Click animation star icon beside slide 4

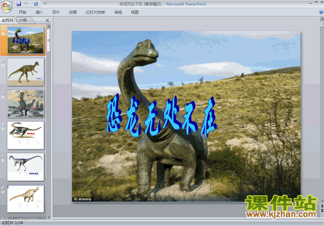click(3, 129)
